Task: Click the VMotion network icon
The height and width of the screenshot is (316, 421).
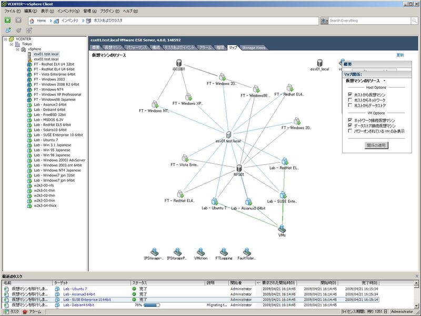Action: point(201,252)
